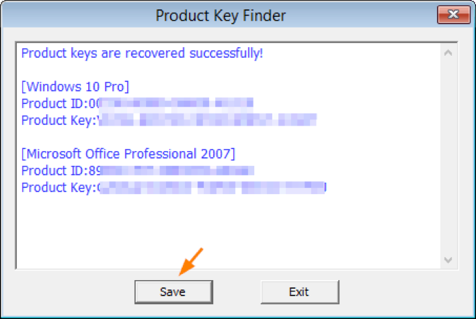476x319 pixels.
Task: Click the blurred Windows 10 product ID value
Action: point(177,103)
